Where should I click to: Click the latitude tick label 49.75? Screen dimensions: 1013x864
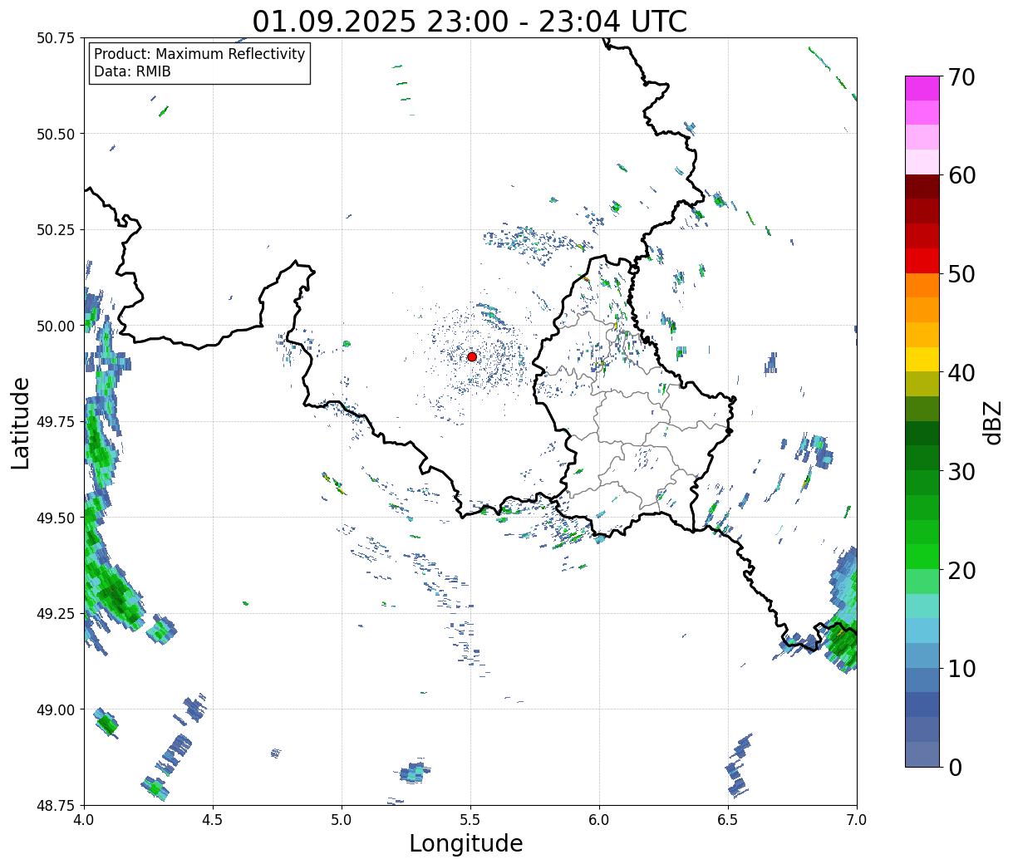point(57,422)
